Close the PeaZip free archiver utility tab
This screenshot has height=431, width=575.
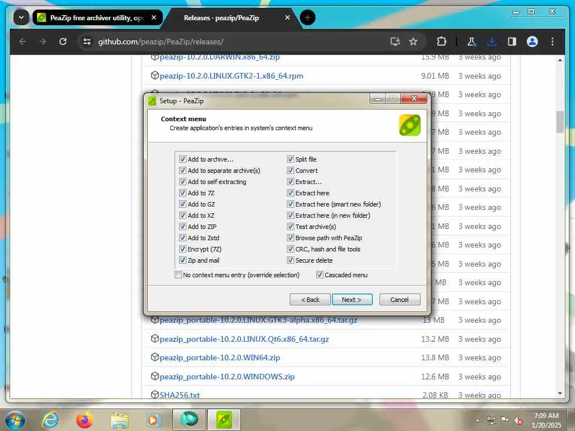(154, 17)
